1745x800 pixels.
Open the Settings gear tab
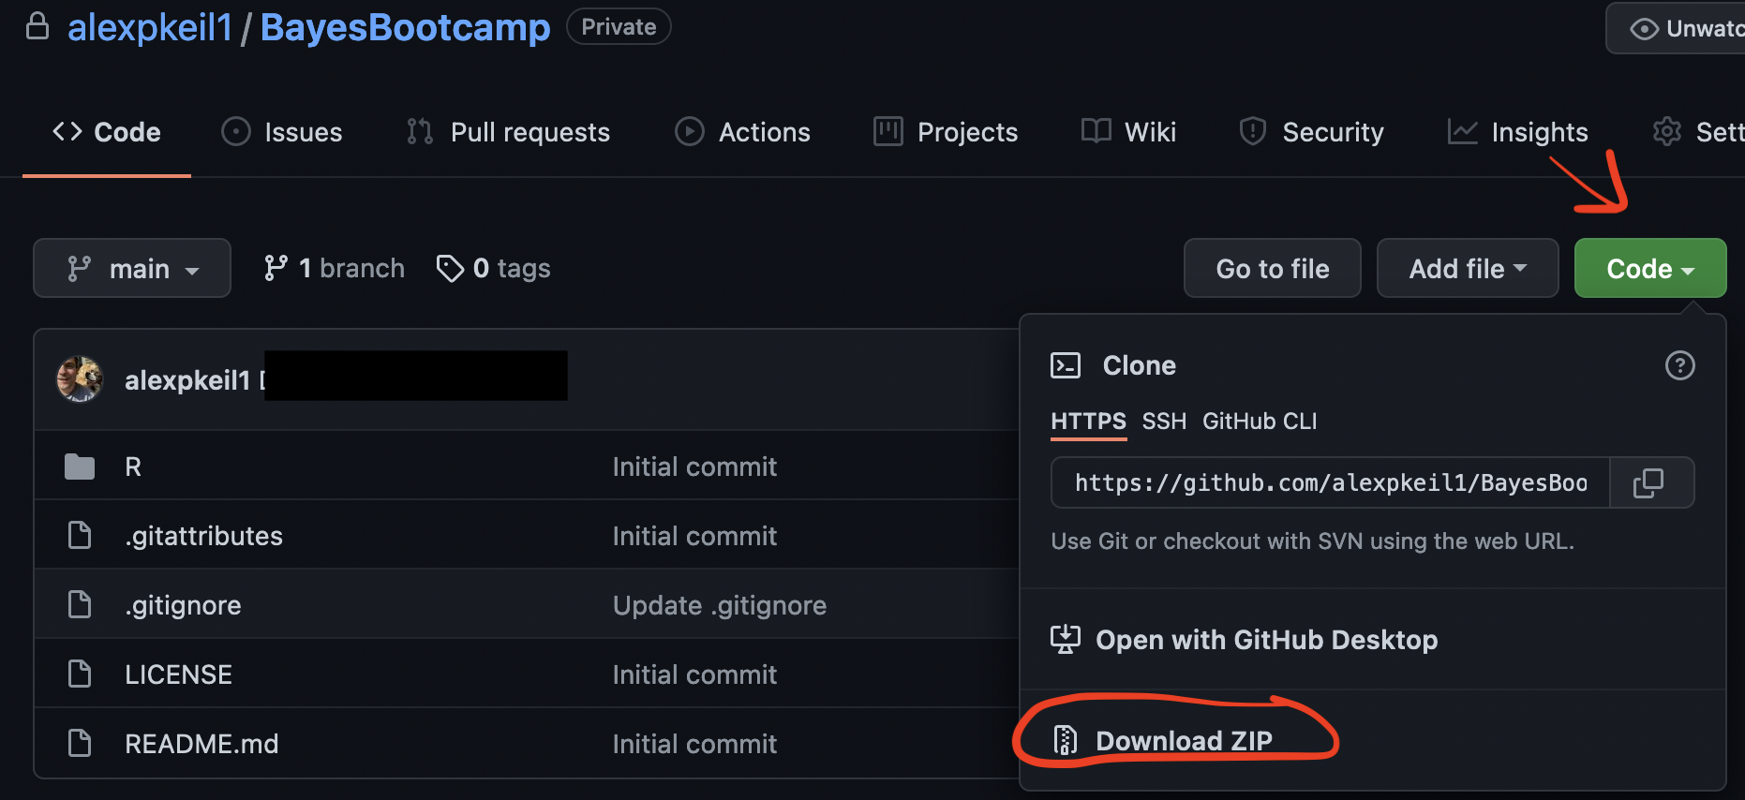click(1698, 132)
